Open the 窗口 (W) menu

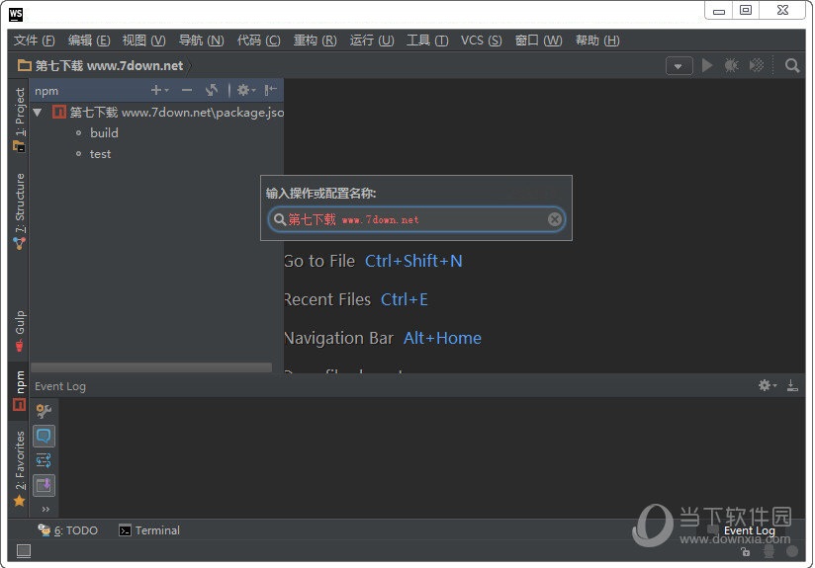pos(538,41)
